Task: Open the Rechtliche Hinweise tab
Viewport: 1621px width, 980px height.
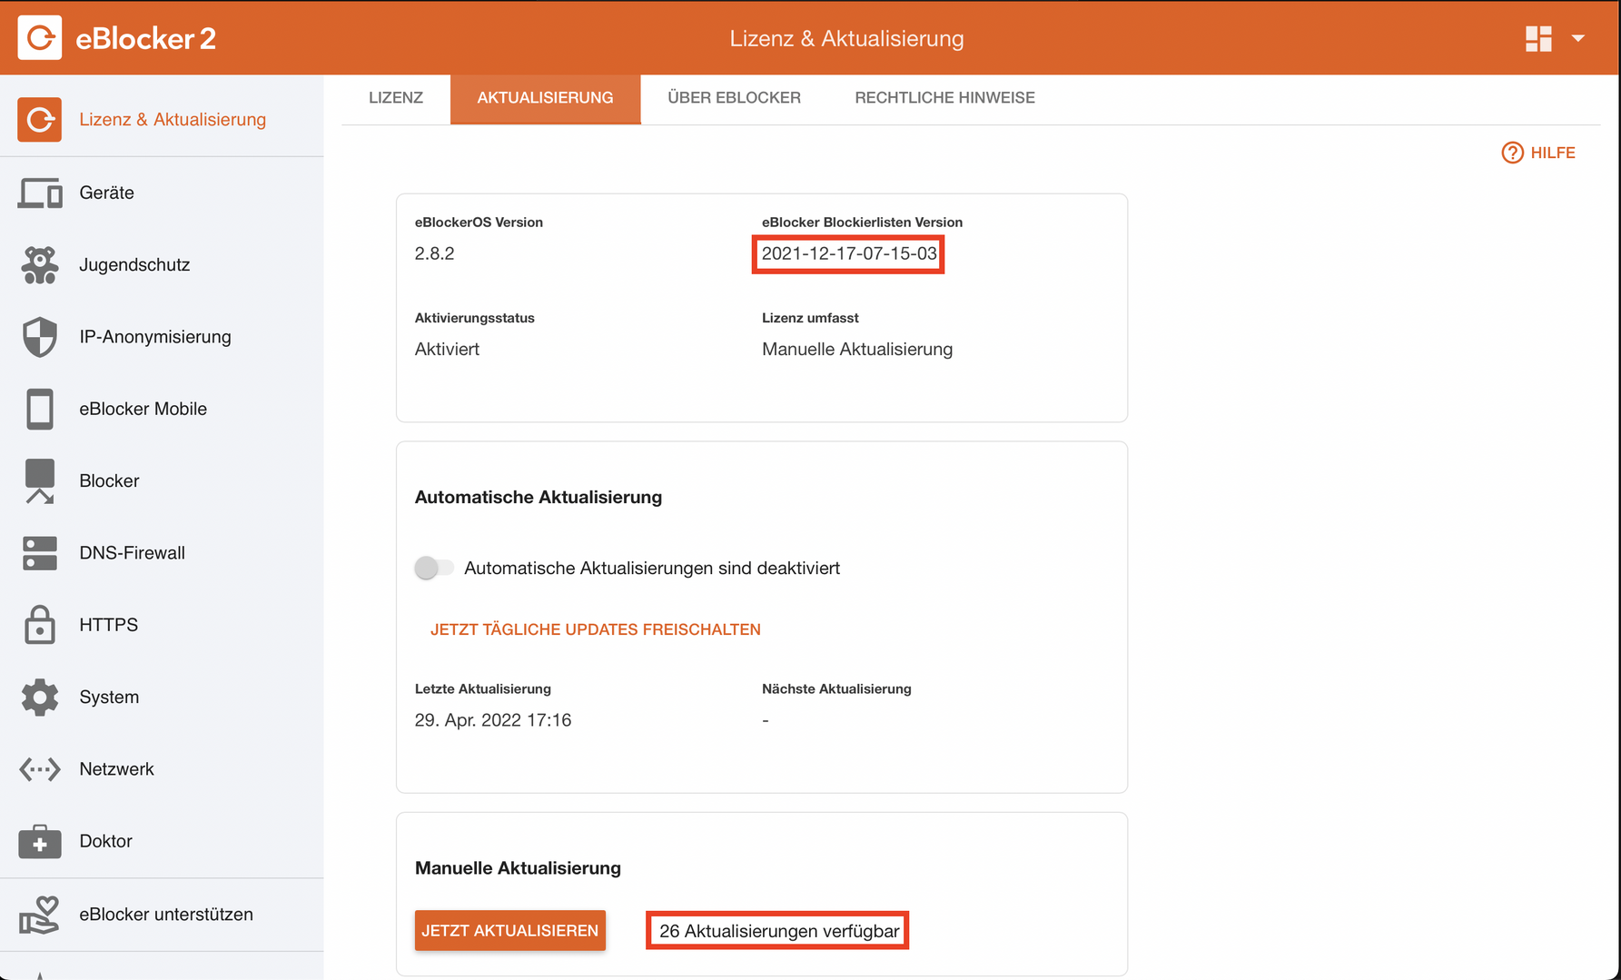Action: (945, 98)
